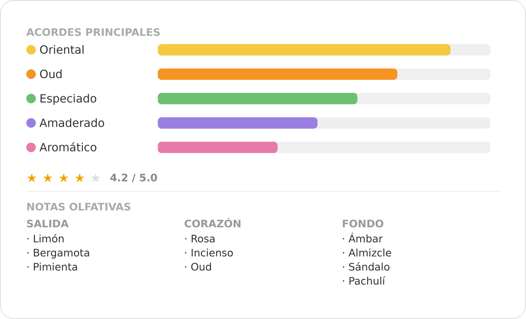
Task: Click the Oriental accord progress bar
Action: 324,50
